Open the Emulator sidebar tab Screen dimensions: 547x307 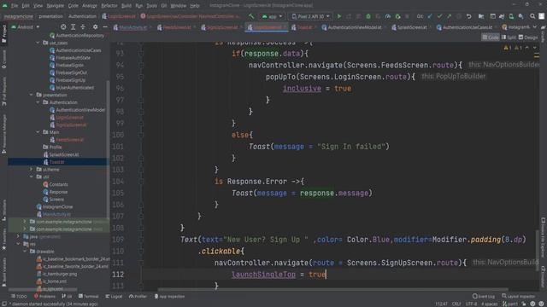point(544,277)
